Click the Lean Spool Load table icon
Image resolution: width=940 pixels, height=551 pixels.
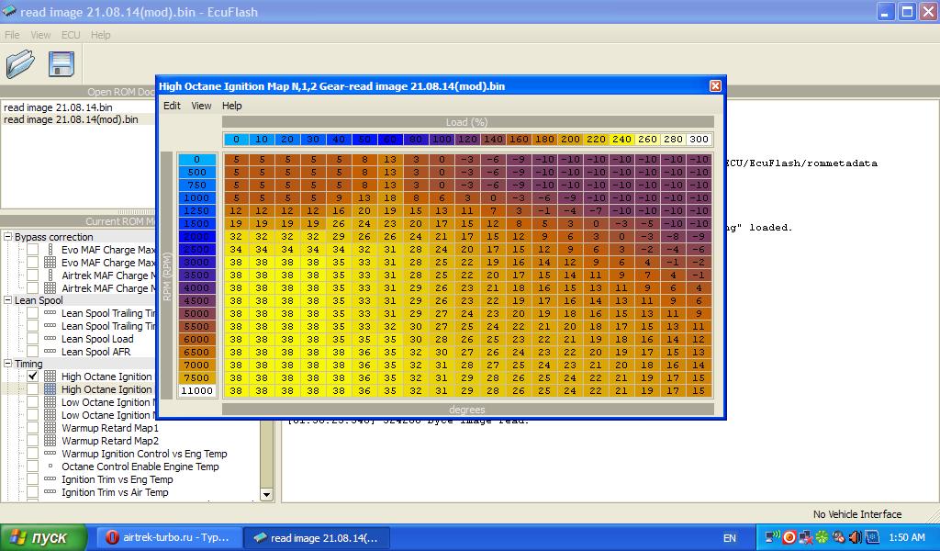tap(50, 339)
